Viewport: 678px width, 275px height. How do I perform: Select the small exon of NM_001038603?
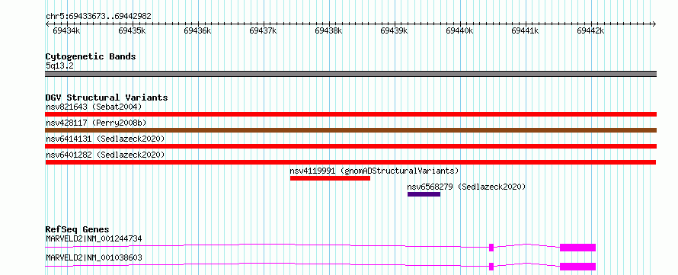491,267
